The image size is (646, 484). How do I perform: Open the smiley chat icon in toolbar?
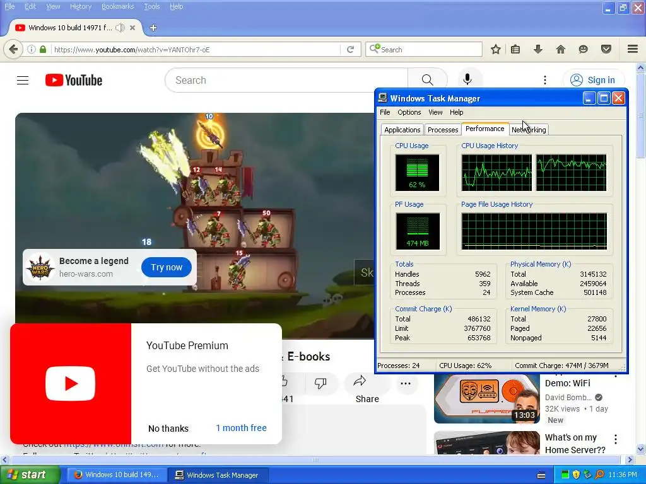click(583, 49)
